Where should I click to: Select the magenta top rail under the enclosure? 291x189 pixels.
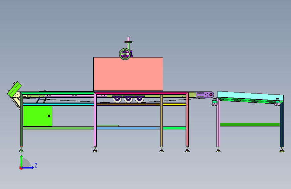tap(141, 93)
